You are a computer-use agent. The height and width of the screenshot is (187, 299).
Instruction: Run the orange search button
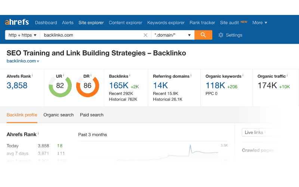pos(203,35)
